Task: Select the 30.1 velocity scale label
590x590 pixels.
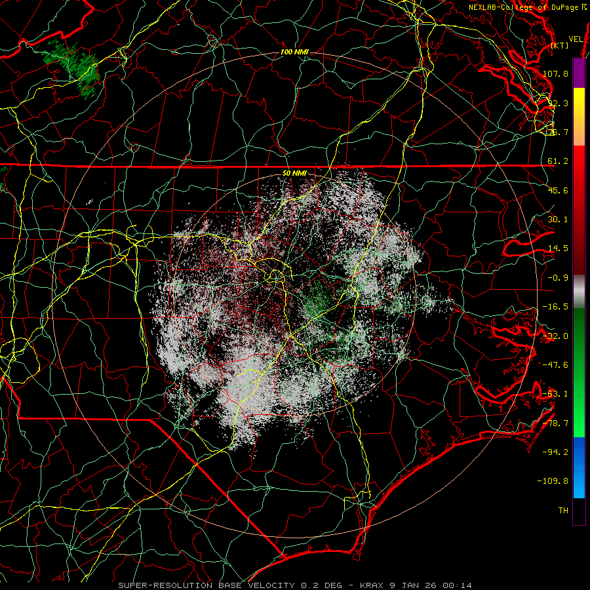Action: click(x=558, y=220)
